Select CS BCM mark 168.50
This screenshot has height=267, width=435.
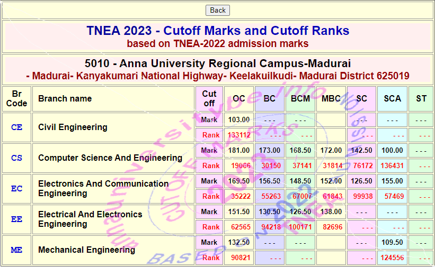tap(300, 150)
